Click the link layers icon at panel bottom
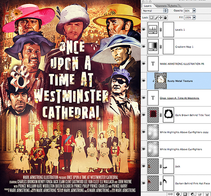This screenshot has width=211, height=196. point(170,194)
